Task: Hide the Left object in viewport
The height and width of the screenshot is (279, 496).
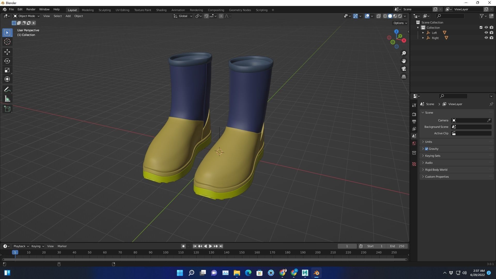Action: (x=486, y=33)
